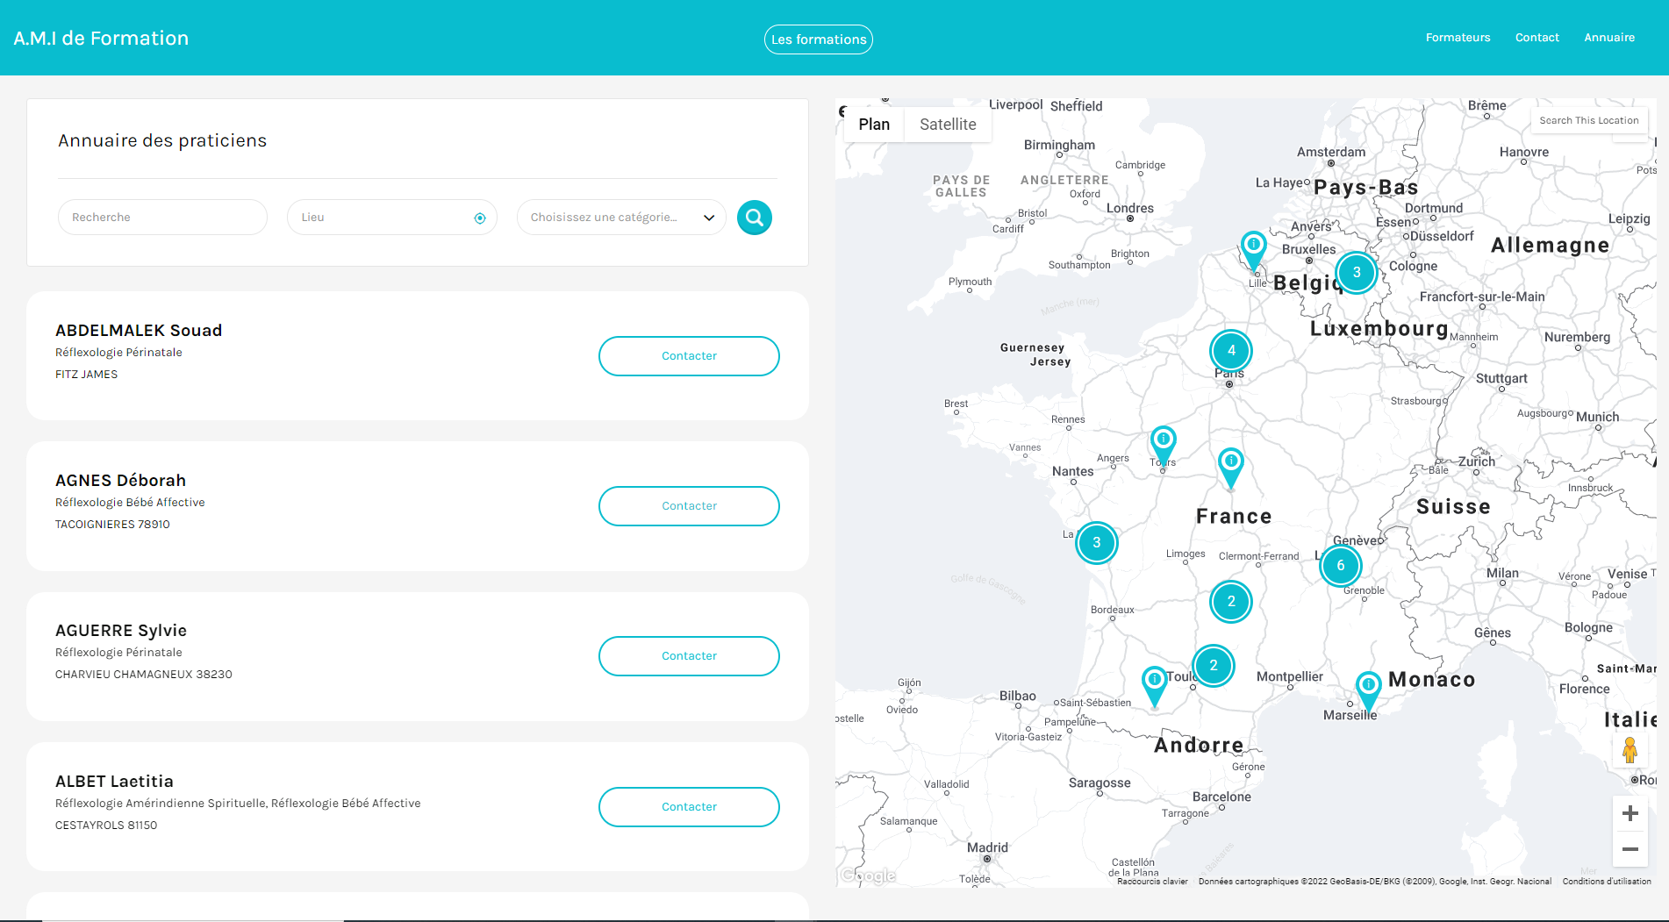Expand the 'Choisissez une catégorie' dropdown

[621, 218]
